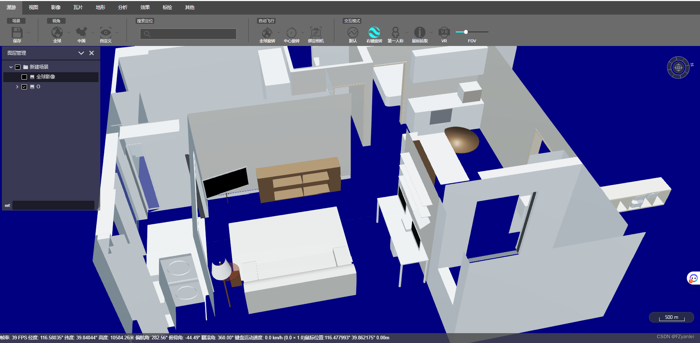The width and height of the screenshot is (700, 343).
Task: Uncheck the layer named O
Action: (x=24, y=86)
